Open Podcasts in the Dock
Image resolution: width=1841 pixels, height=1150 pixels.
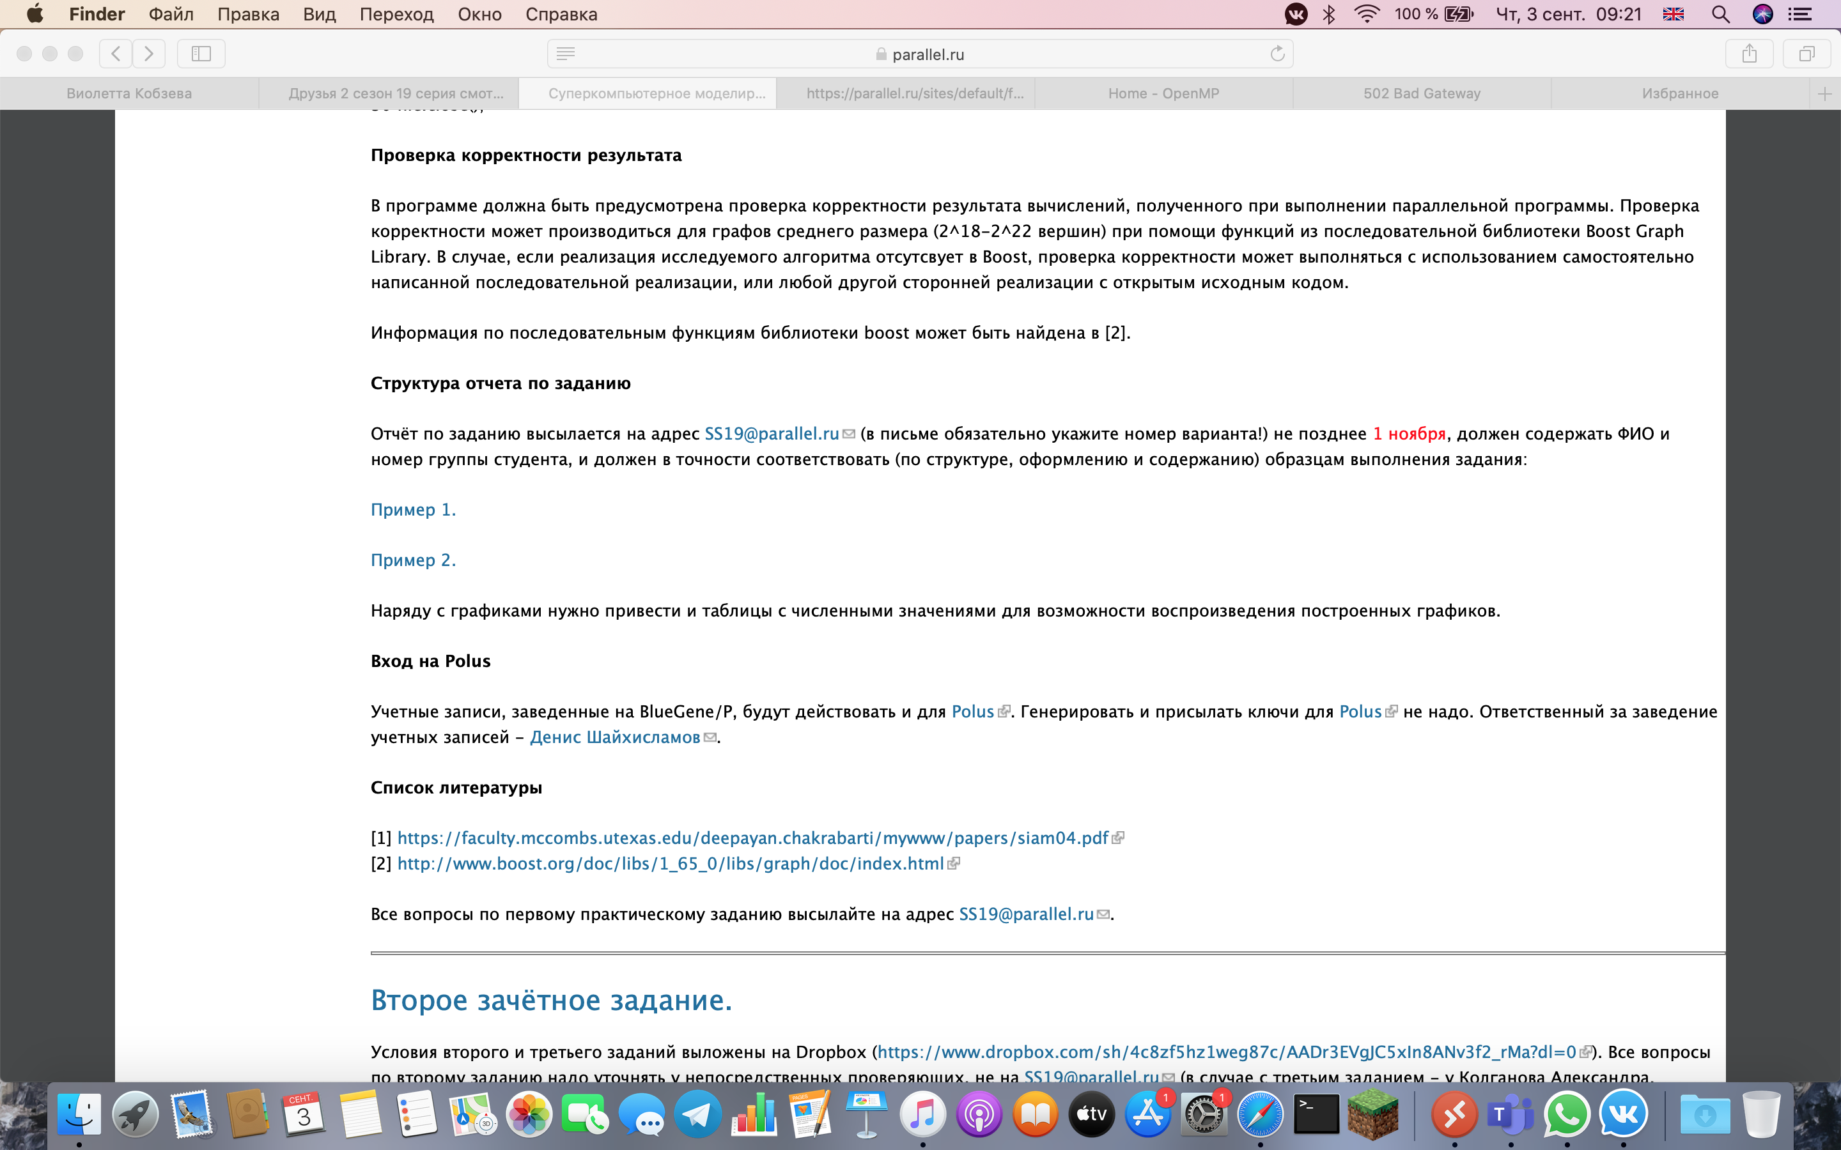pyautogui.click(x=979, y=1114)
